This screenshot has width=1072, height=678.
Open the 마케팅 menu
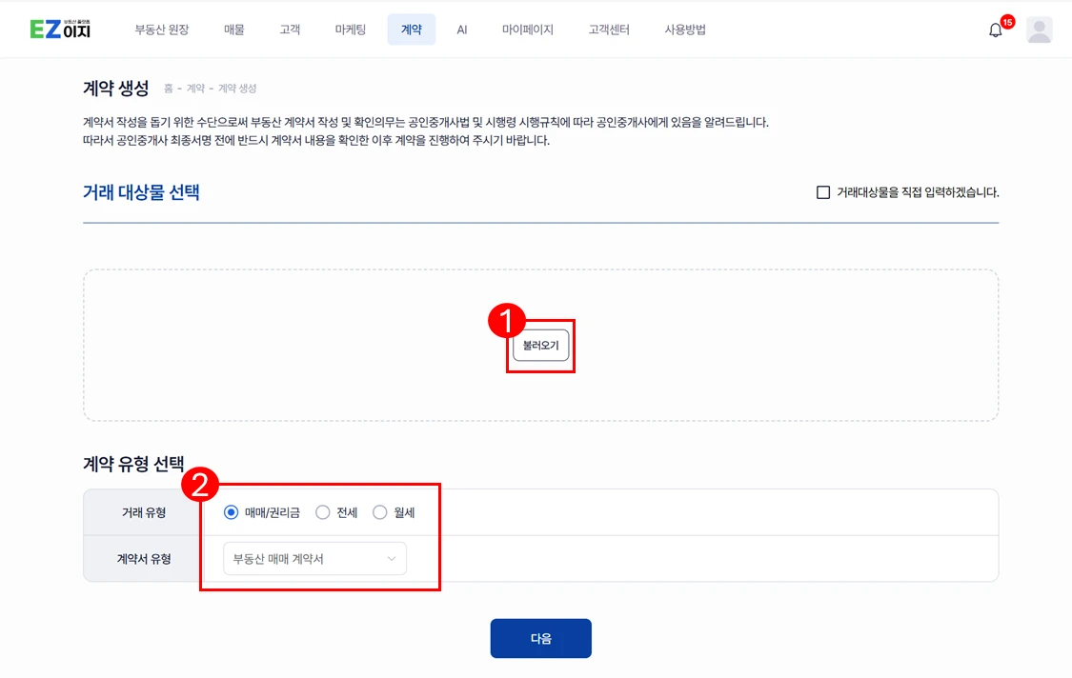[351, 30]
